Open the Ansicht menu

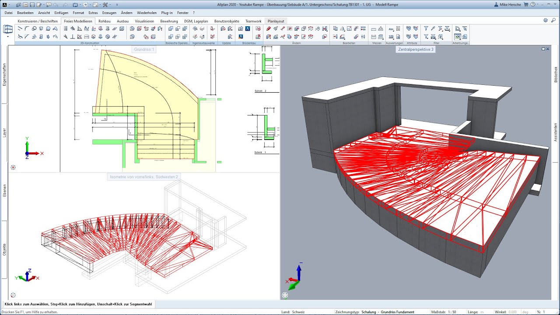[44, 13]
